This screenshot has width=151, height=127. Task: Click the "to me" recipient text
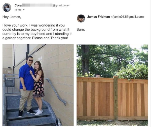point(18,10)
